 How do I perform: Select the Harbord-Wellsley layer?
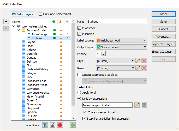[x=37, y=69]
